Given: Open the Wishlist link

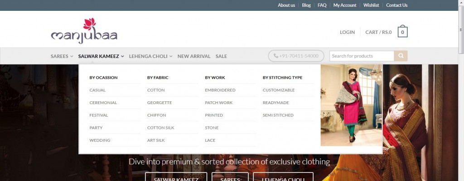Looking at the screenshot, I should coord(371,5).
